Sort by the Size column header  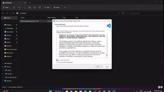point(77,18)
